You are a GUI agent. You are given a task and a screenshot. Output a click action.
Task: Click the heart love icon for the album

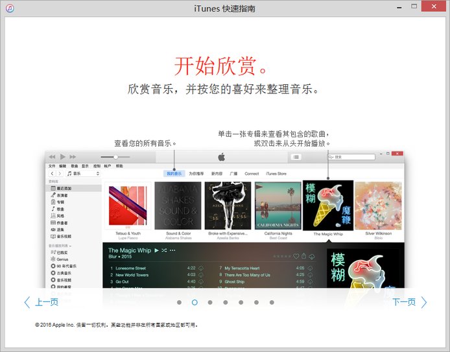296,256
